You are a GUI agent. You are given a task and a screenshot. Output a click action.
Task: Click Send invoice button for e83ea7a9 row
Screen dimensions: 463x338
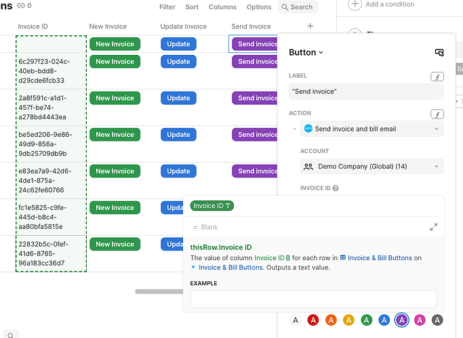click(254, 171)
